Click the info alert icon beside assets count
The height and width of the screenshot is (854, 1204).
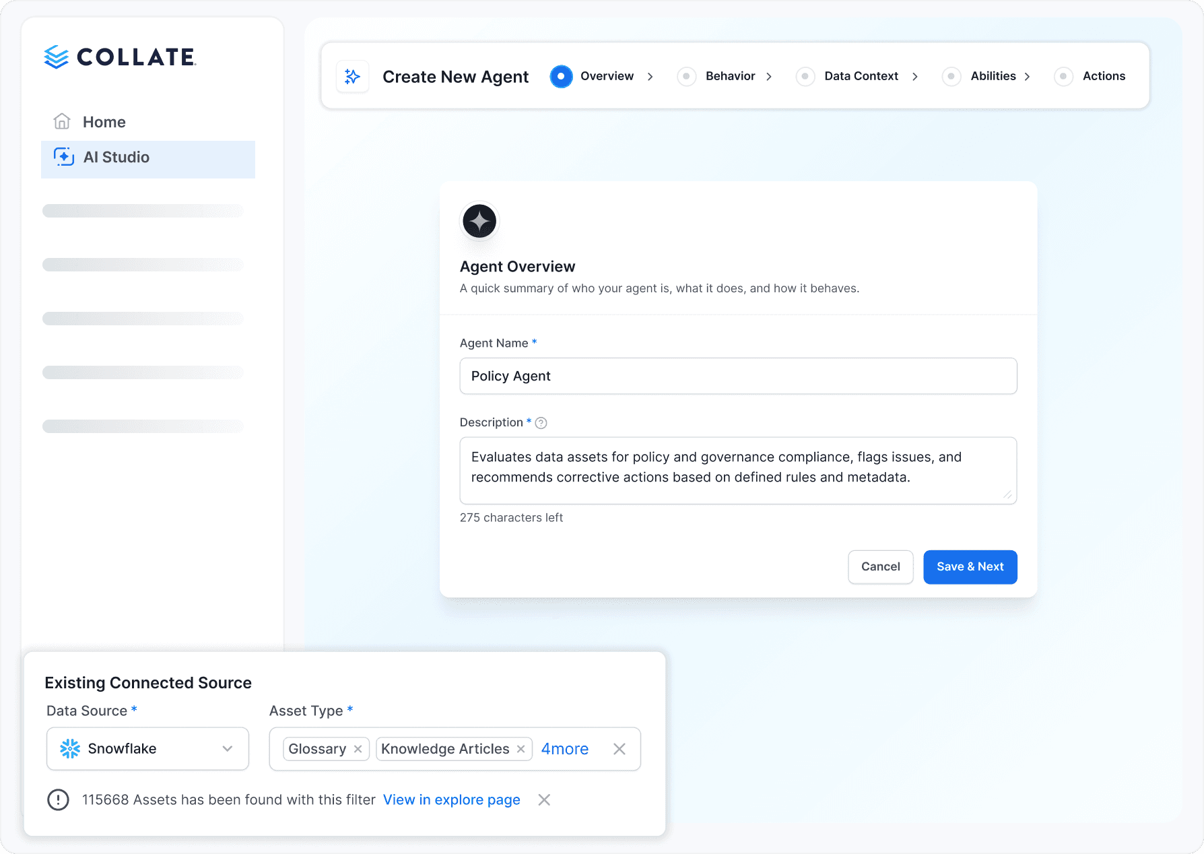tap(58, 799)
